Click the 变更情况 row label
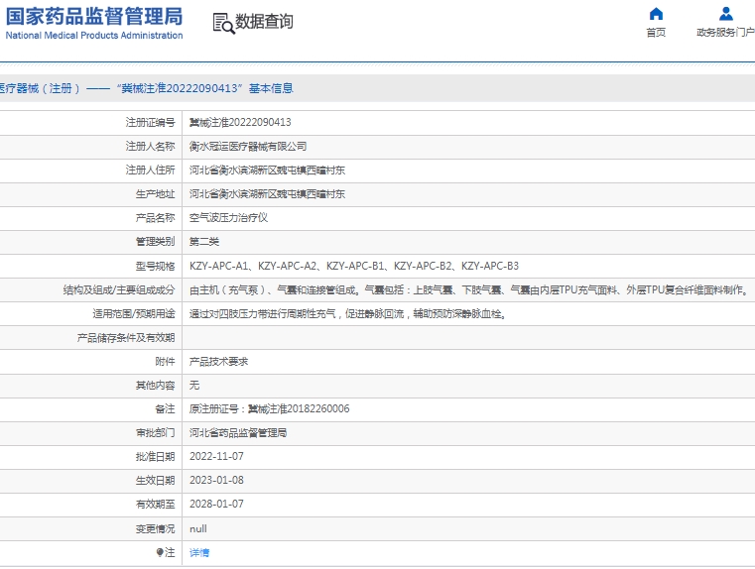Screen dimensions: 755x569 [x=155, y=529]
